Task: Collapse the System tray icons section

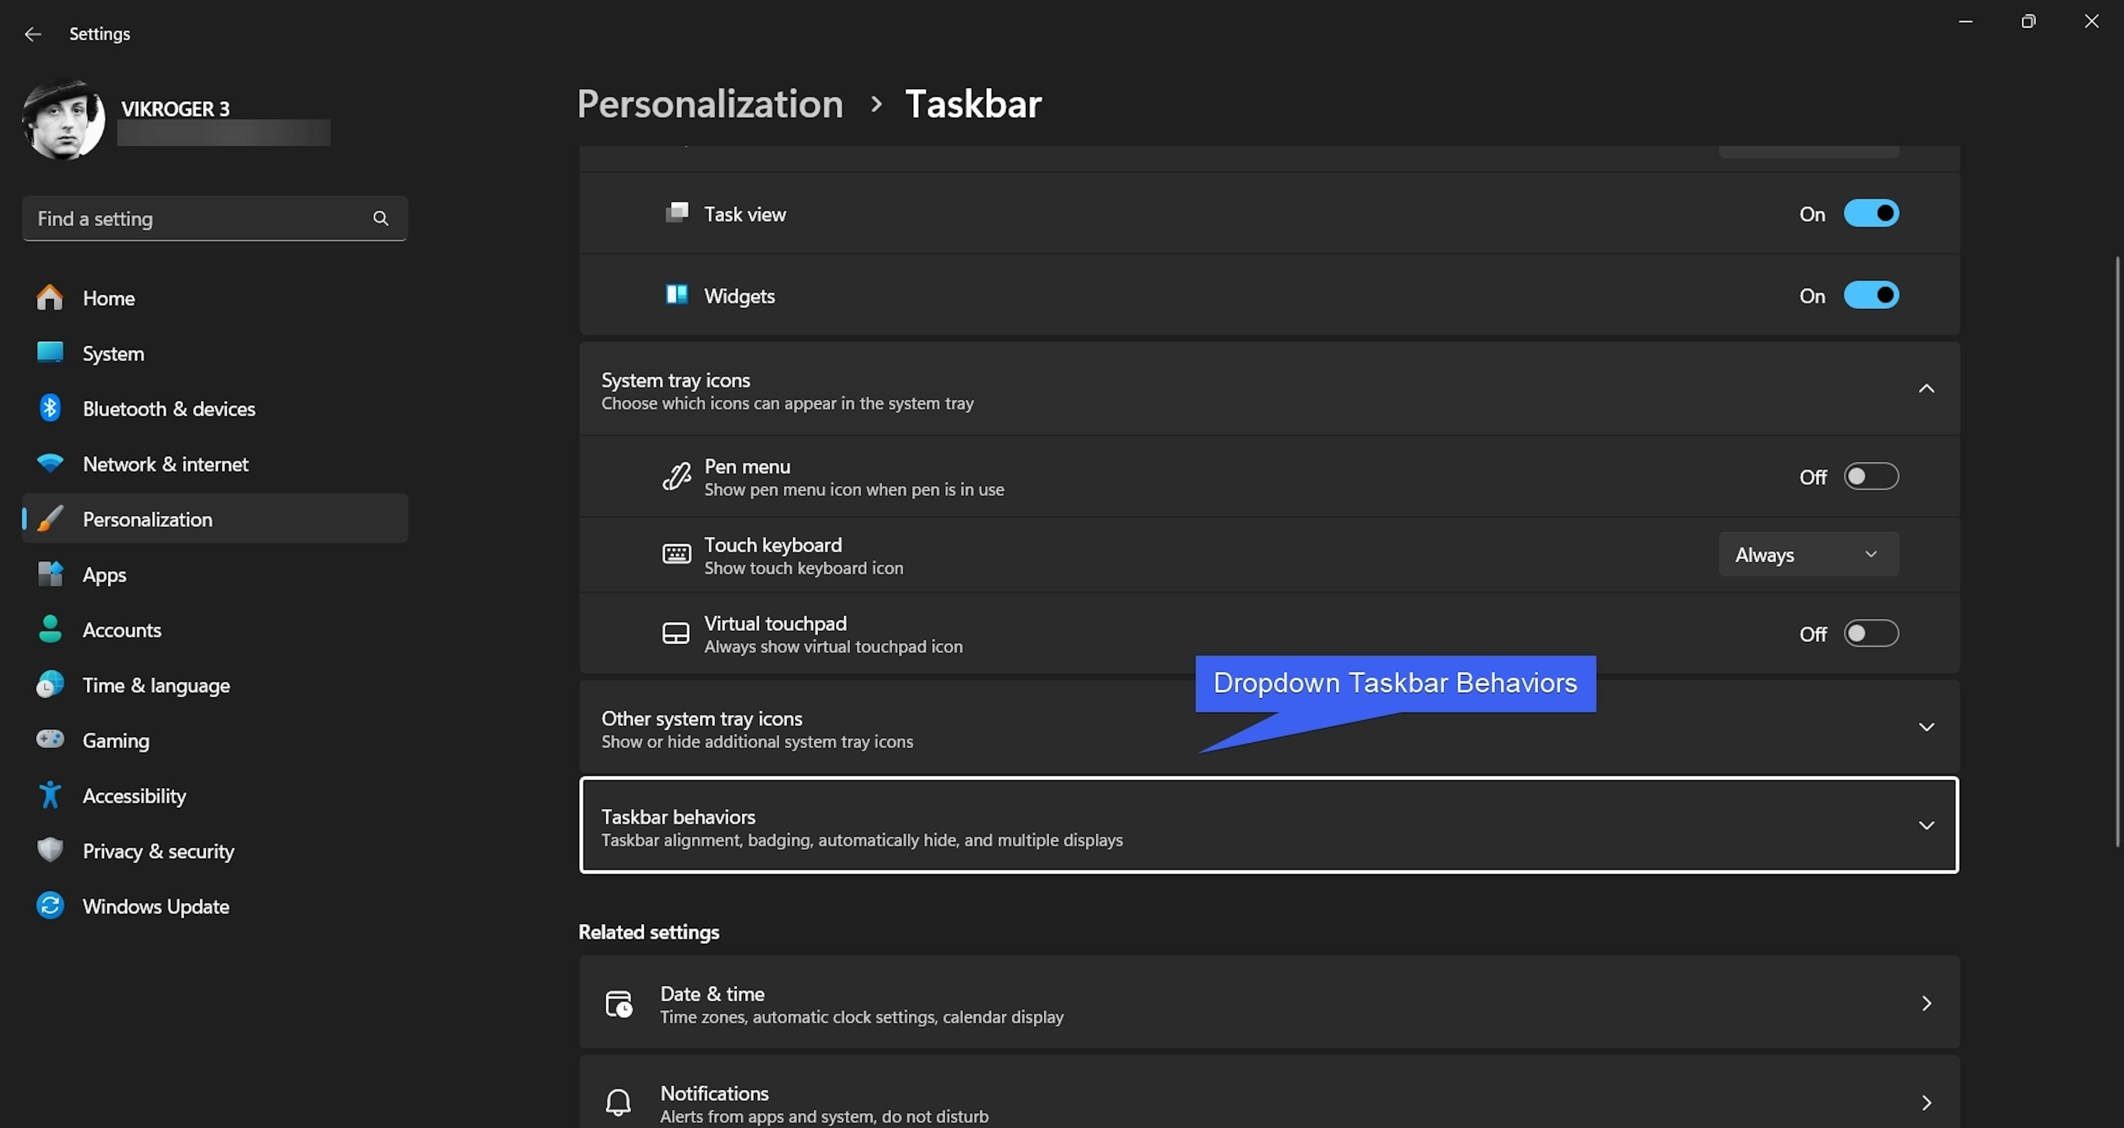Action: tap(1926, 388)
